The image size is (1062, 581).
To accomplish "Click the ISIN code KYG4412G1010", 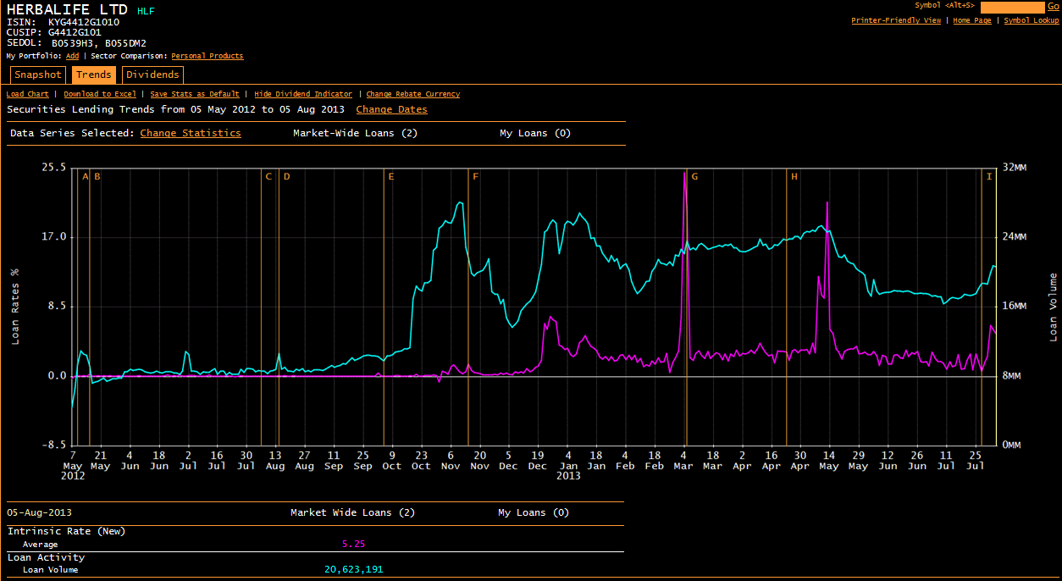I will click(83, 22).
